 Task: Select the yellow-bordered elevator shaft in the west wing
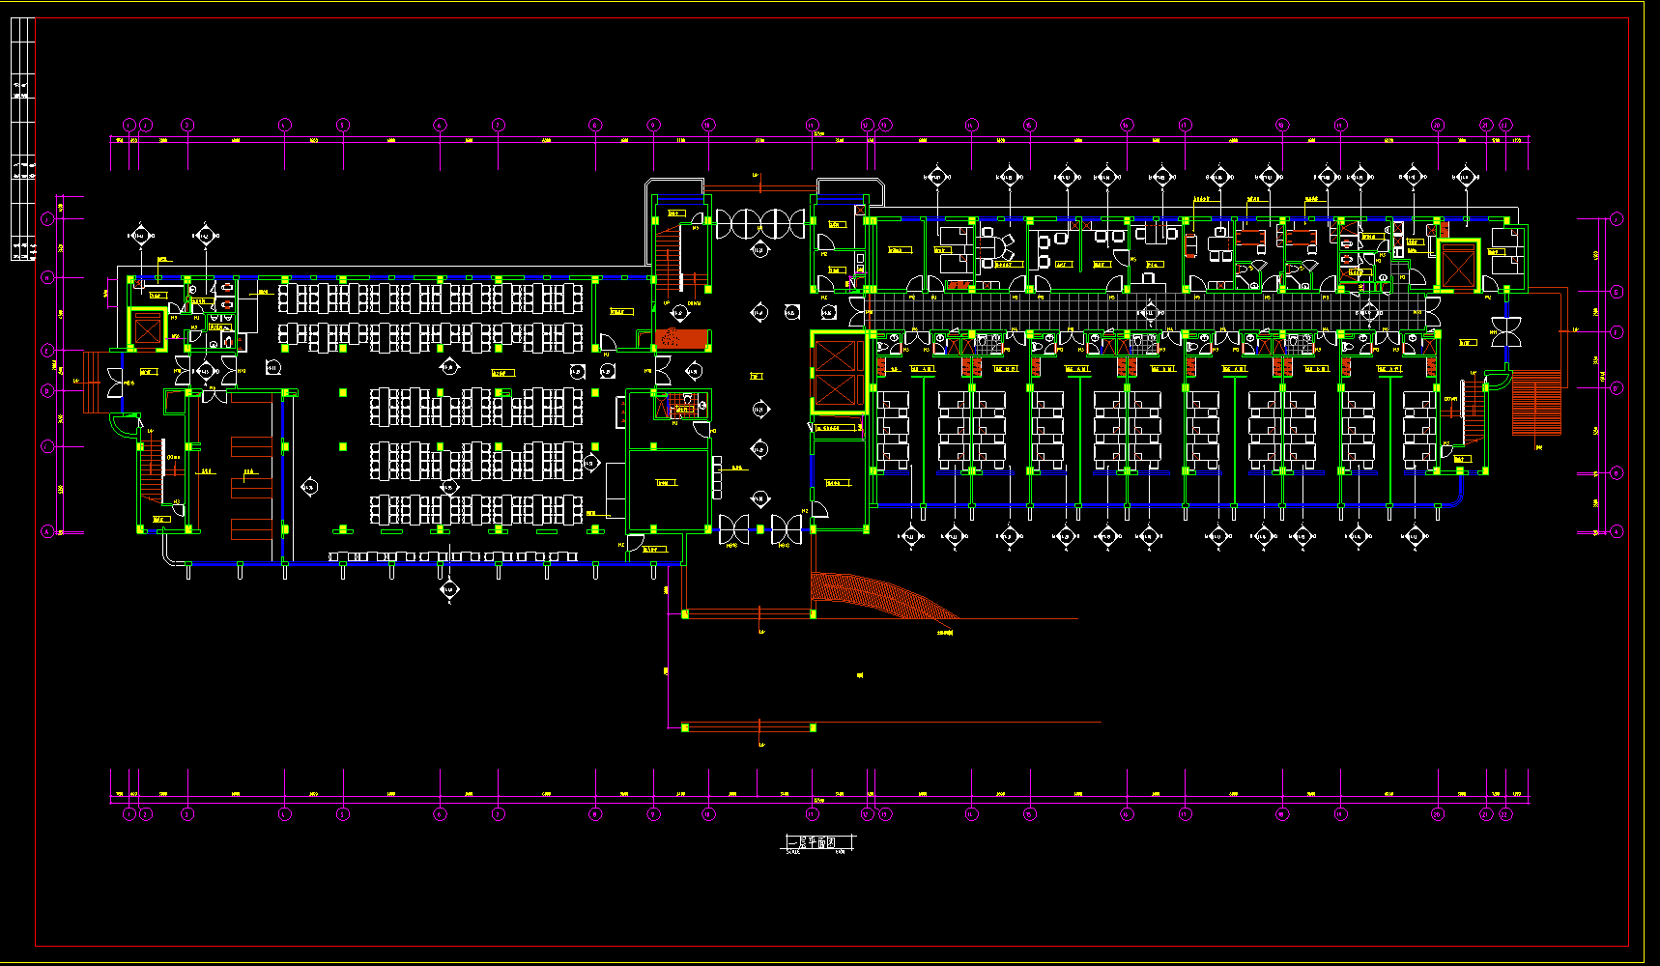click(148, 329)
